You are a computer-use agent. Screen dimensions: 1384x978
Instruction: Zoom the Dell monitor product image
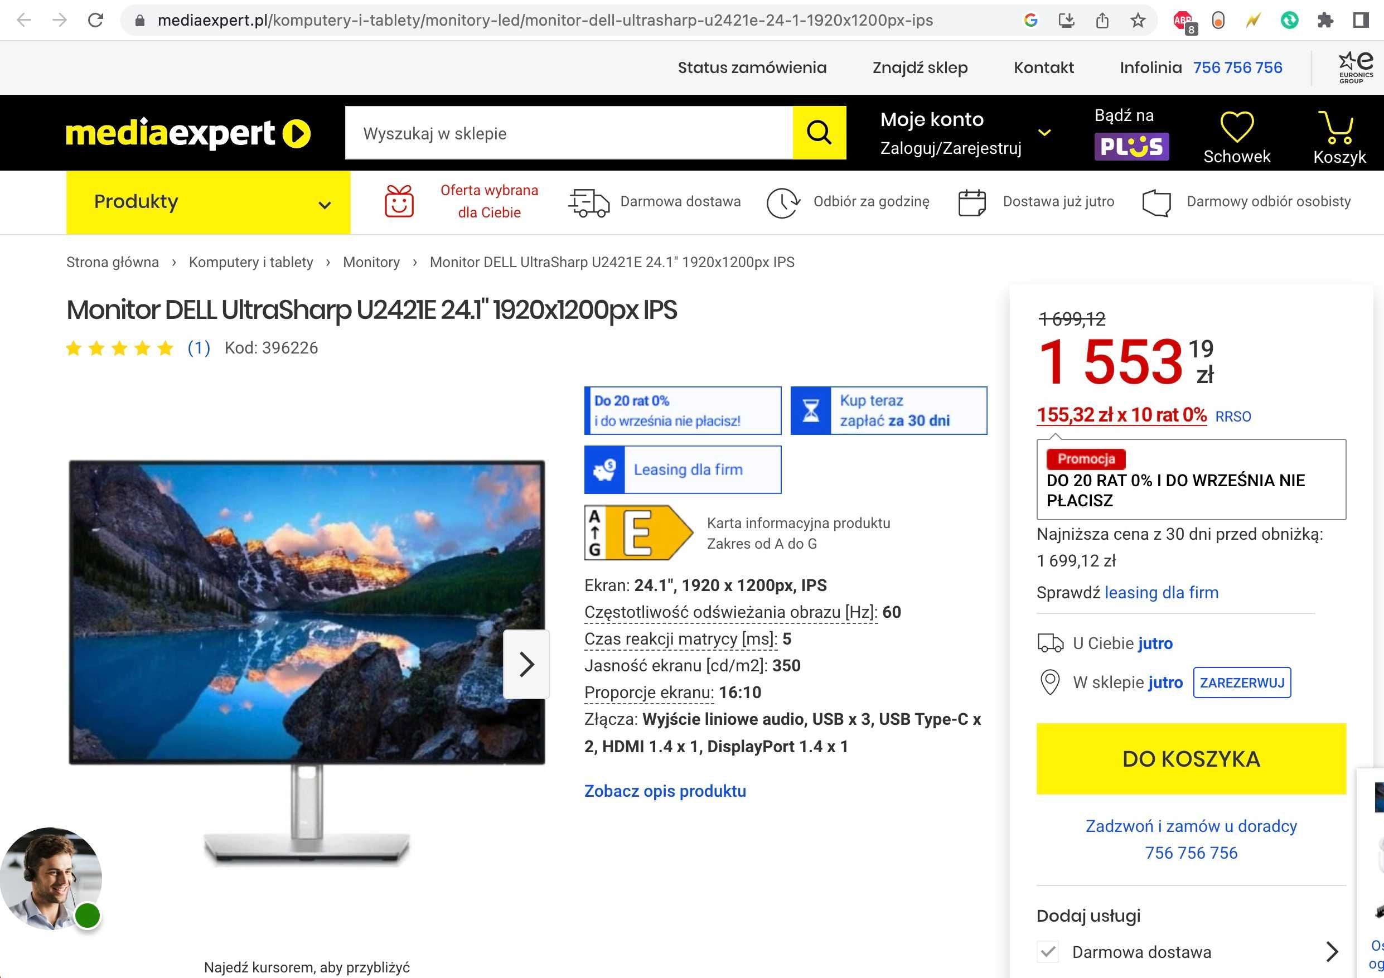click(307, 663)
